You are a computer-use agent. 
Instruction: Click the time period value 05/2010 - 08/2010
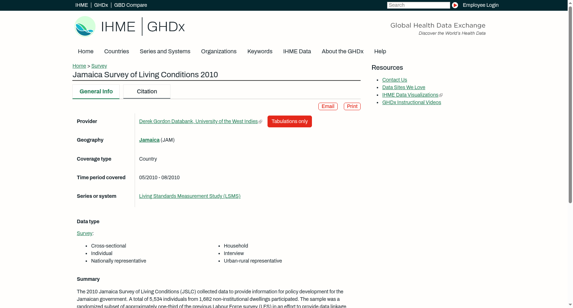159,177
